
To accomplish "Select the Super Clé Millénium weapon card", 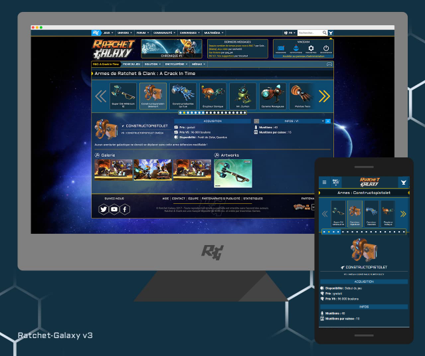I will click(x=123, y=96).
